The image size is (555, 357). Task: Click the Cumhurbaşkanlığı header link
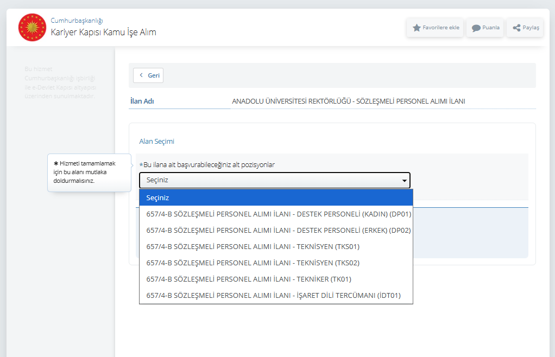[77, 21]
